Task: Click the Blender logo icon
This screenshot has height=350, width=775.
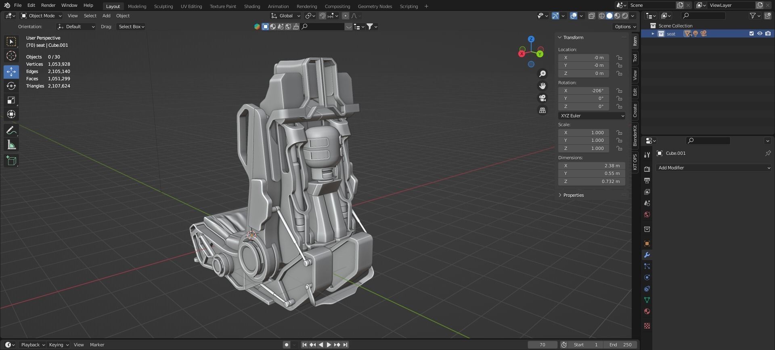Action: pyautogui.click(x=7, y=5)
